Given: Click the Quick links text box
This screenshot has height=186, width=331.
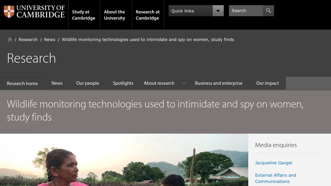Looking at the screenshot, I should tap(191, 11).
